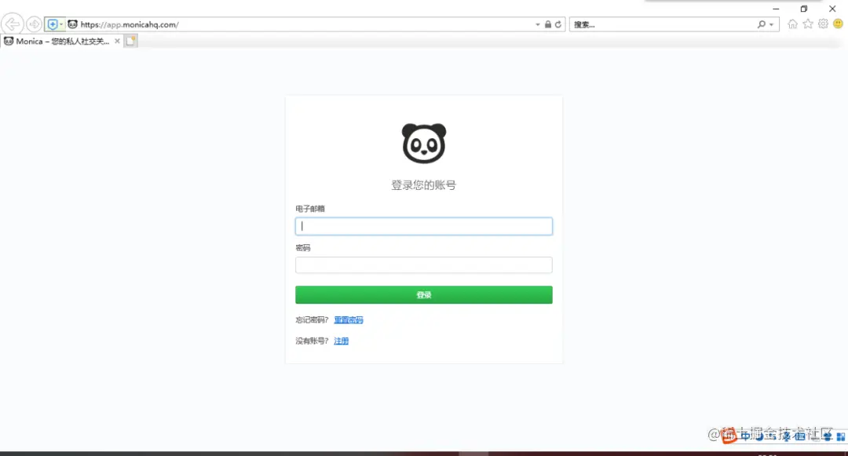Close the browser window

pyautogui.click(x=832, y=9)
